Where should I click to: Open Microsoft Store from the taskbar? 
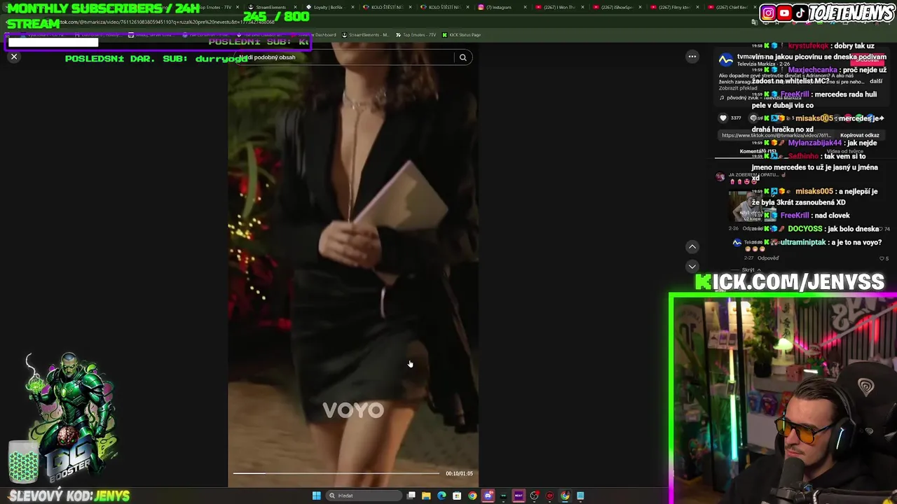457,496
